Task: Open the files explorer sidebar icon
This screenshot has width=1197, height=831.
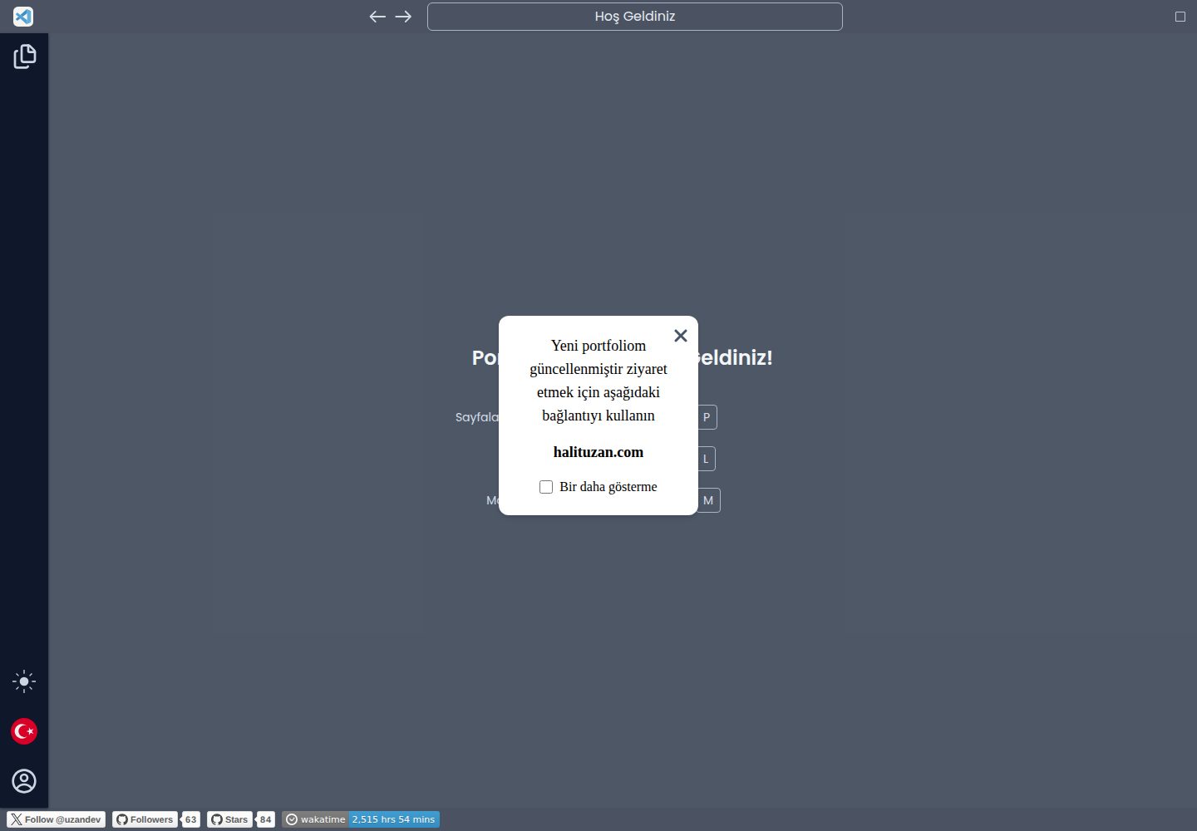Action: pyautogui.click(x=24, y=57)
